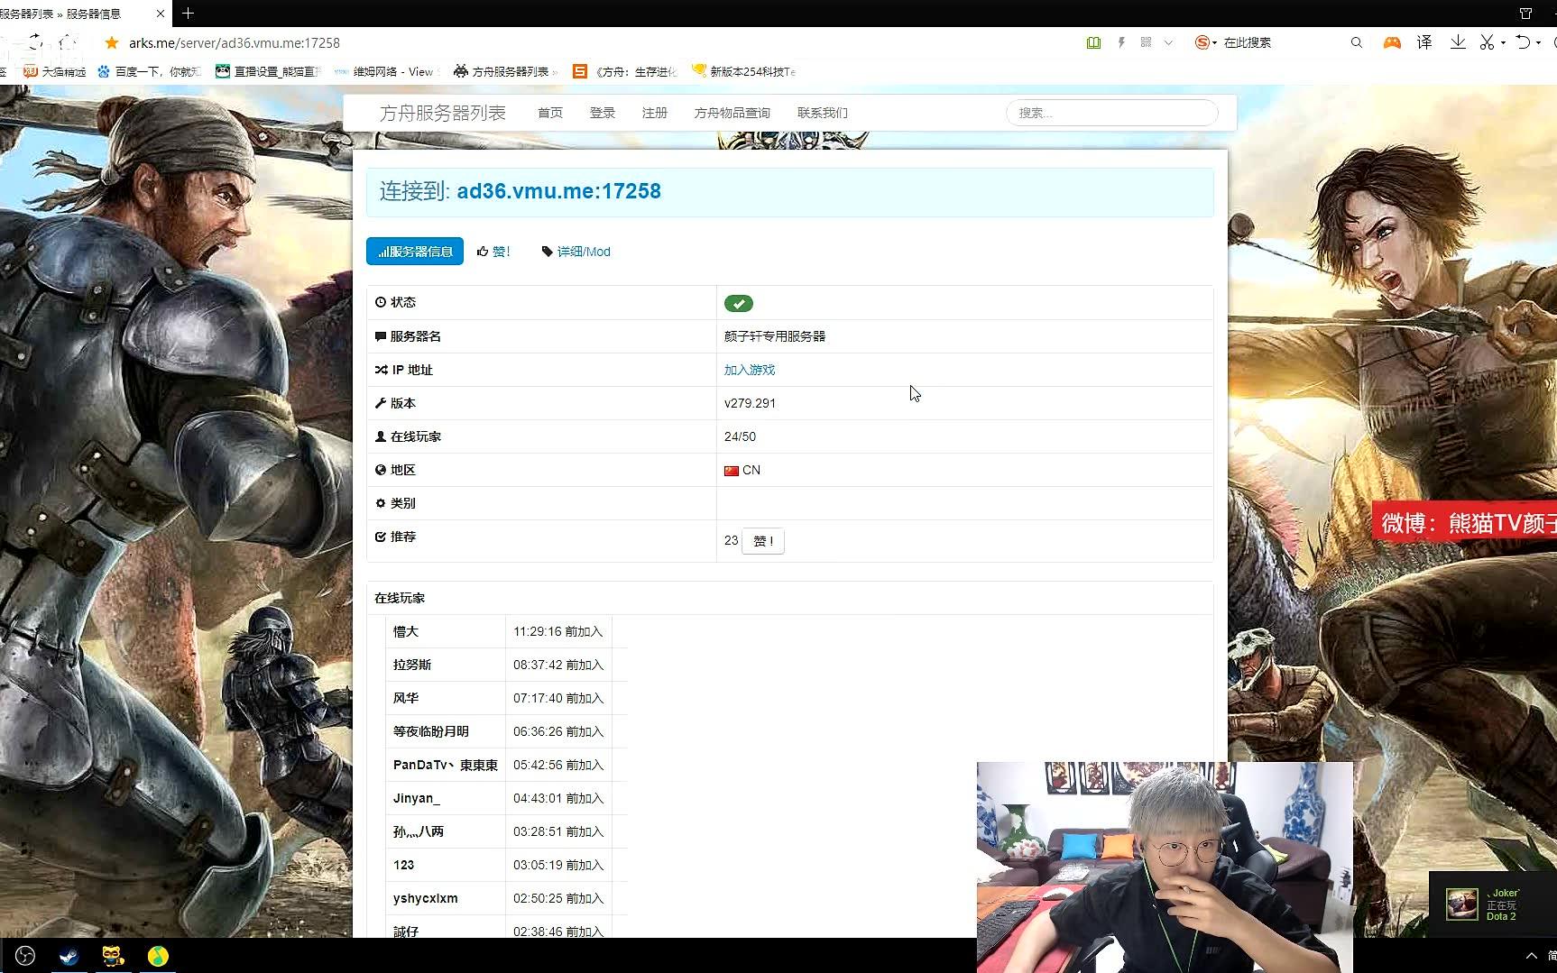Open 直播设置_熊猫直播 bookmark
The image size is (1557, 973).
coord(268,71)
